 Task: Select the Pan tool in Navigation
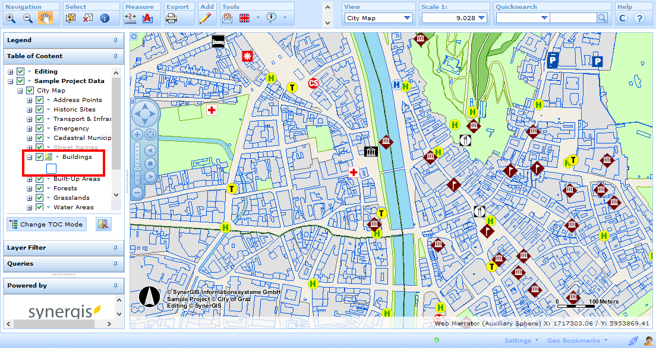click(x=45, y=17)
